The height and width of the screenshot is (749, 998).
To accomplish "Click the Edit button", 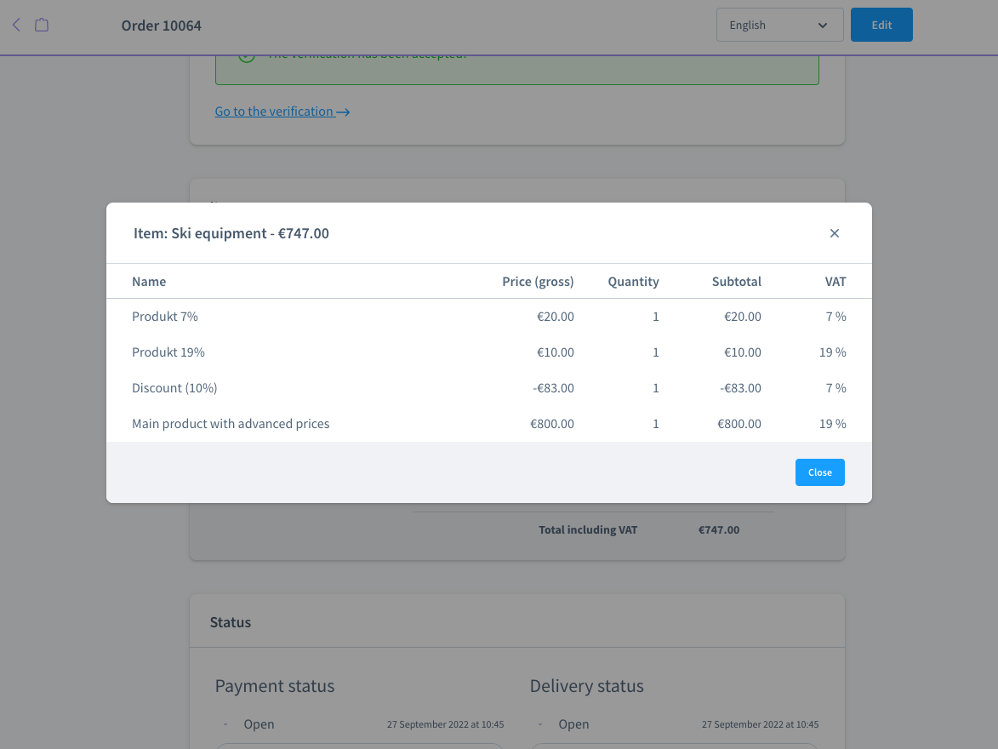I will (x=881, y=25).
